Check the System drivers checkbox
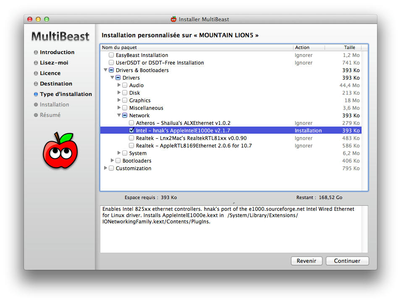Viewport: 401px width, 303px height. (x=125, y=153)
